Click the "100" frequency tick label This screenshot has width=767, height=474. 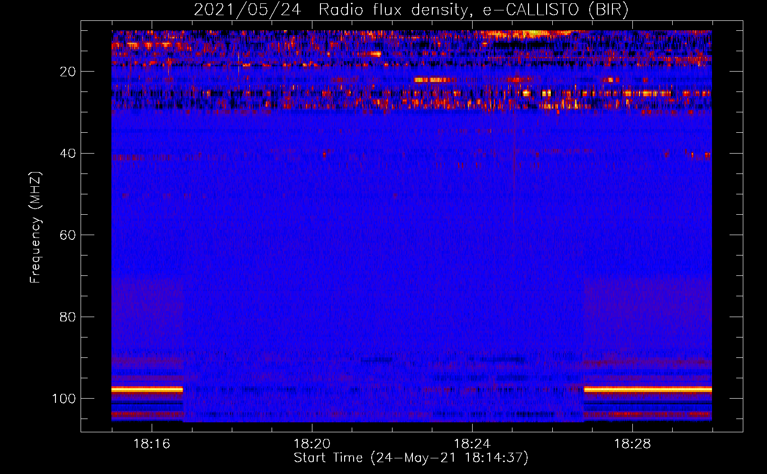64,399
